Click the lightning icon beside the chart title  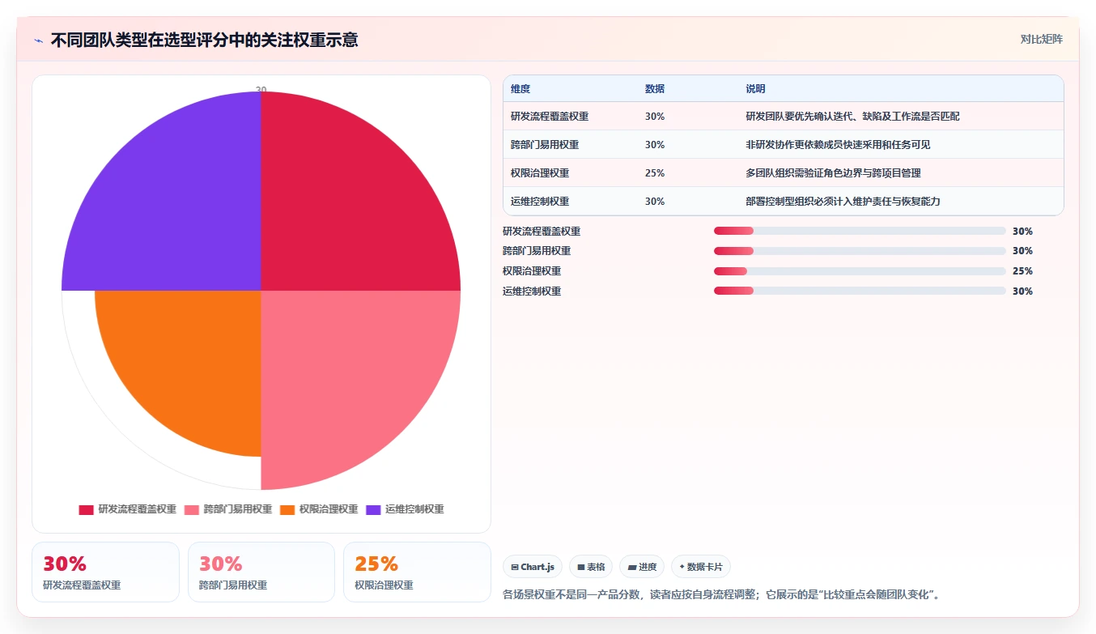(39, 40)
